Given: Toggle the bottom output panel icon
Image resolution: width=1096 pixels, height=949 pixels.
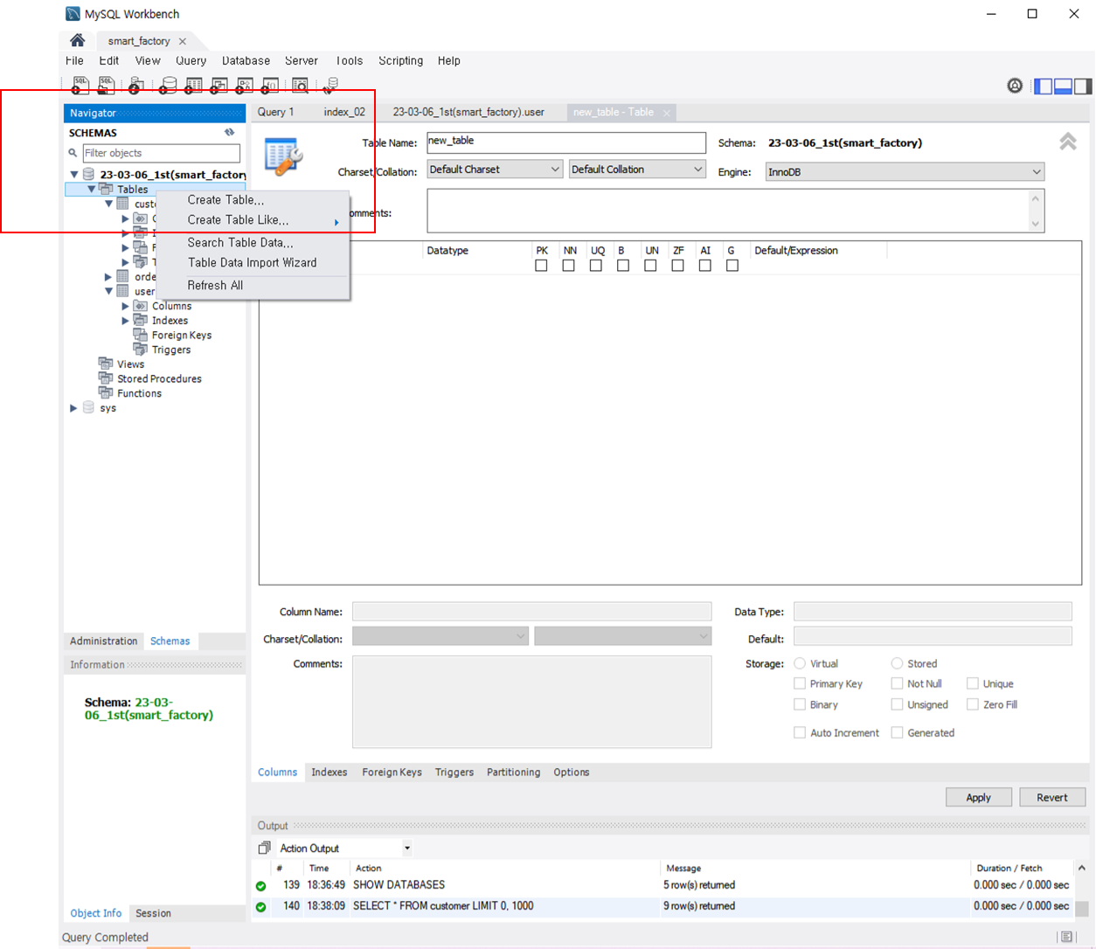Looking at the screenshot, I should click(x=1064, y=86).
